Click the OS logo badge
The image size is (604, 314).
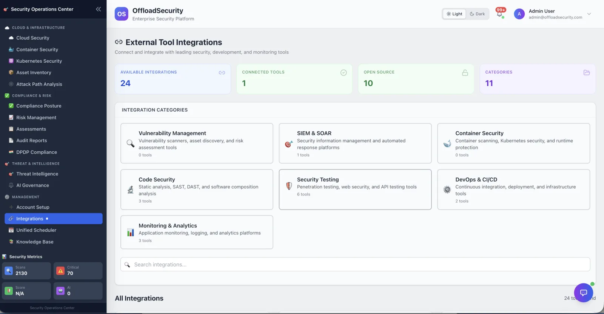coord(122,14)
